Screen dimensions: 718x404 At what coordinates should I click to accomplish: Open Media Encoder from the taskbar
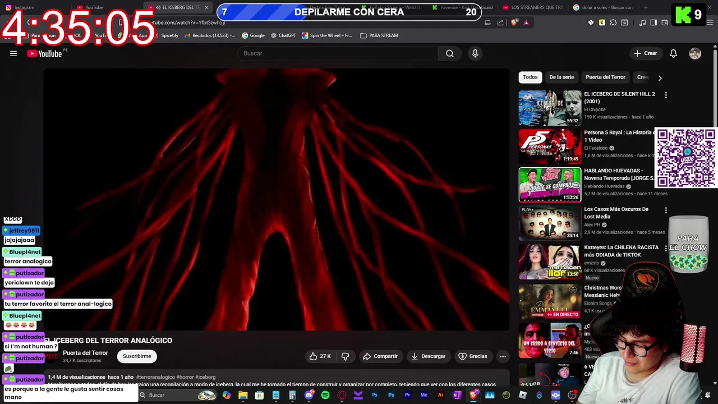click(424, 395)
